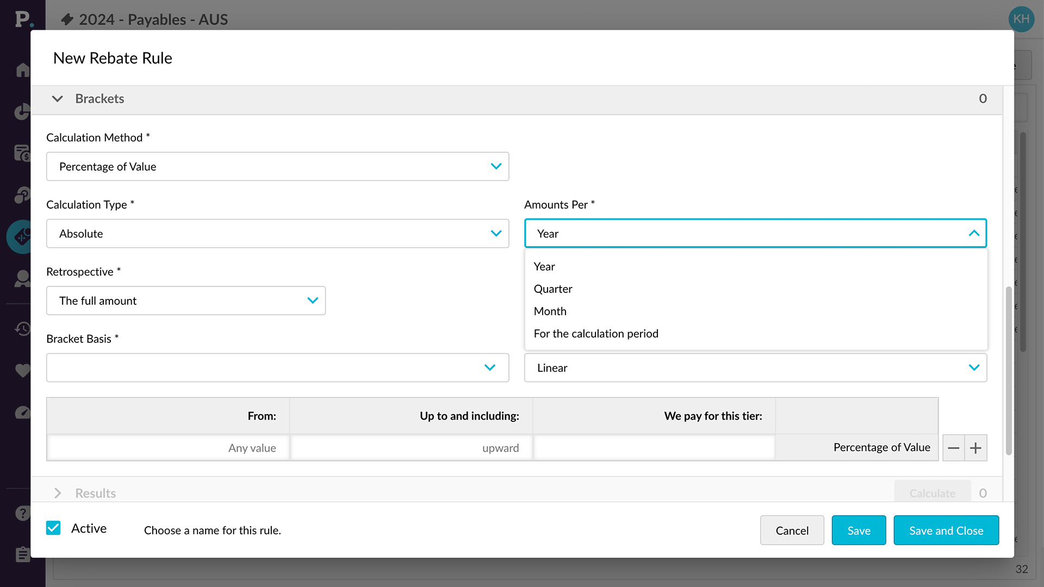Toggle the Active checkbox

click(53, 528)
